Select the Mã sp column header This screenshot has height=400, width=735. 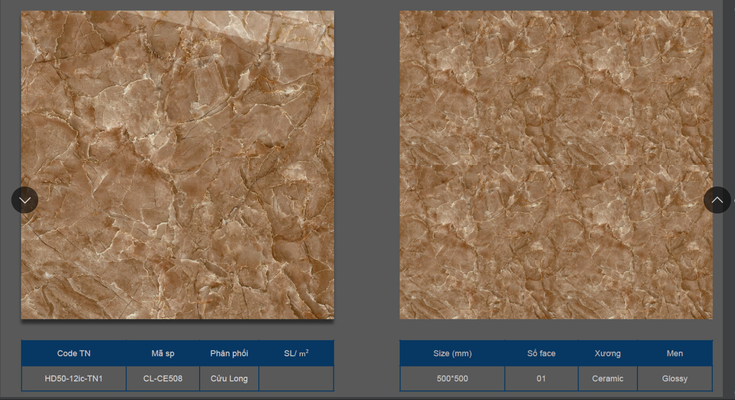[x=163, y=353]
